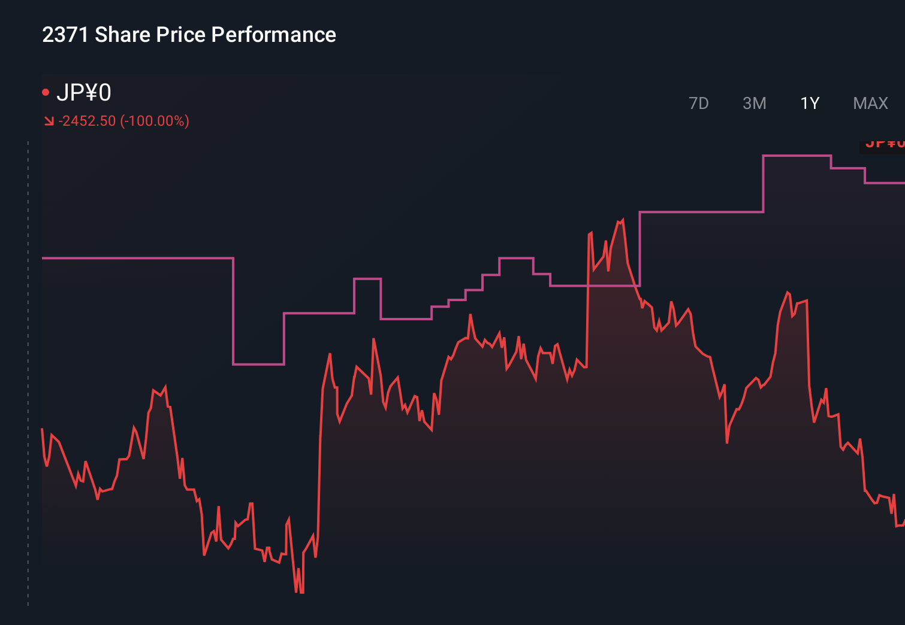Select the 3M time range
905x625 pixels.
(x=754, y=103)
